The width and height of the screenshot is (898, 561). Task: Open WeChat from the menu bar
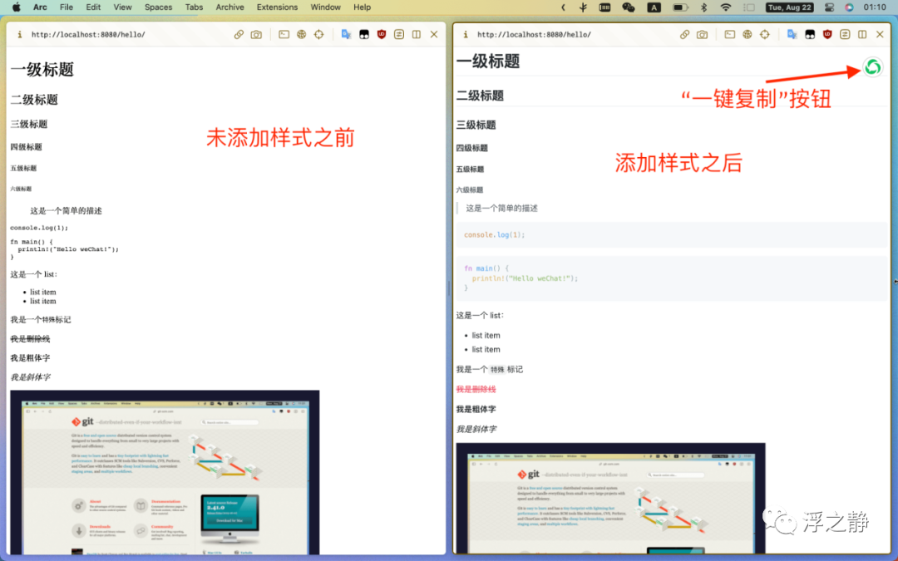[x=629, y=7]
